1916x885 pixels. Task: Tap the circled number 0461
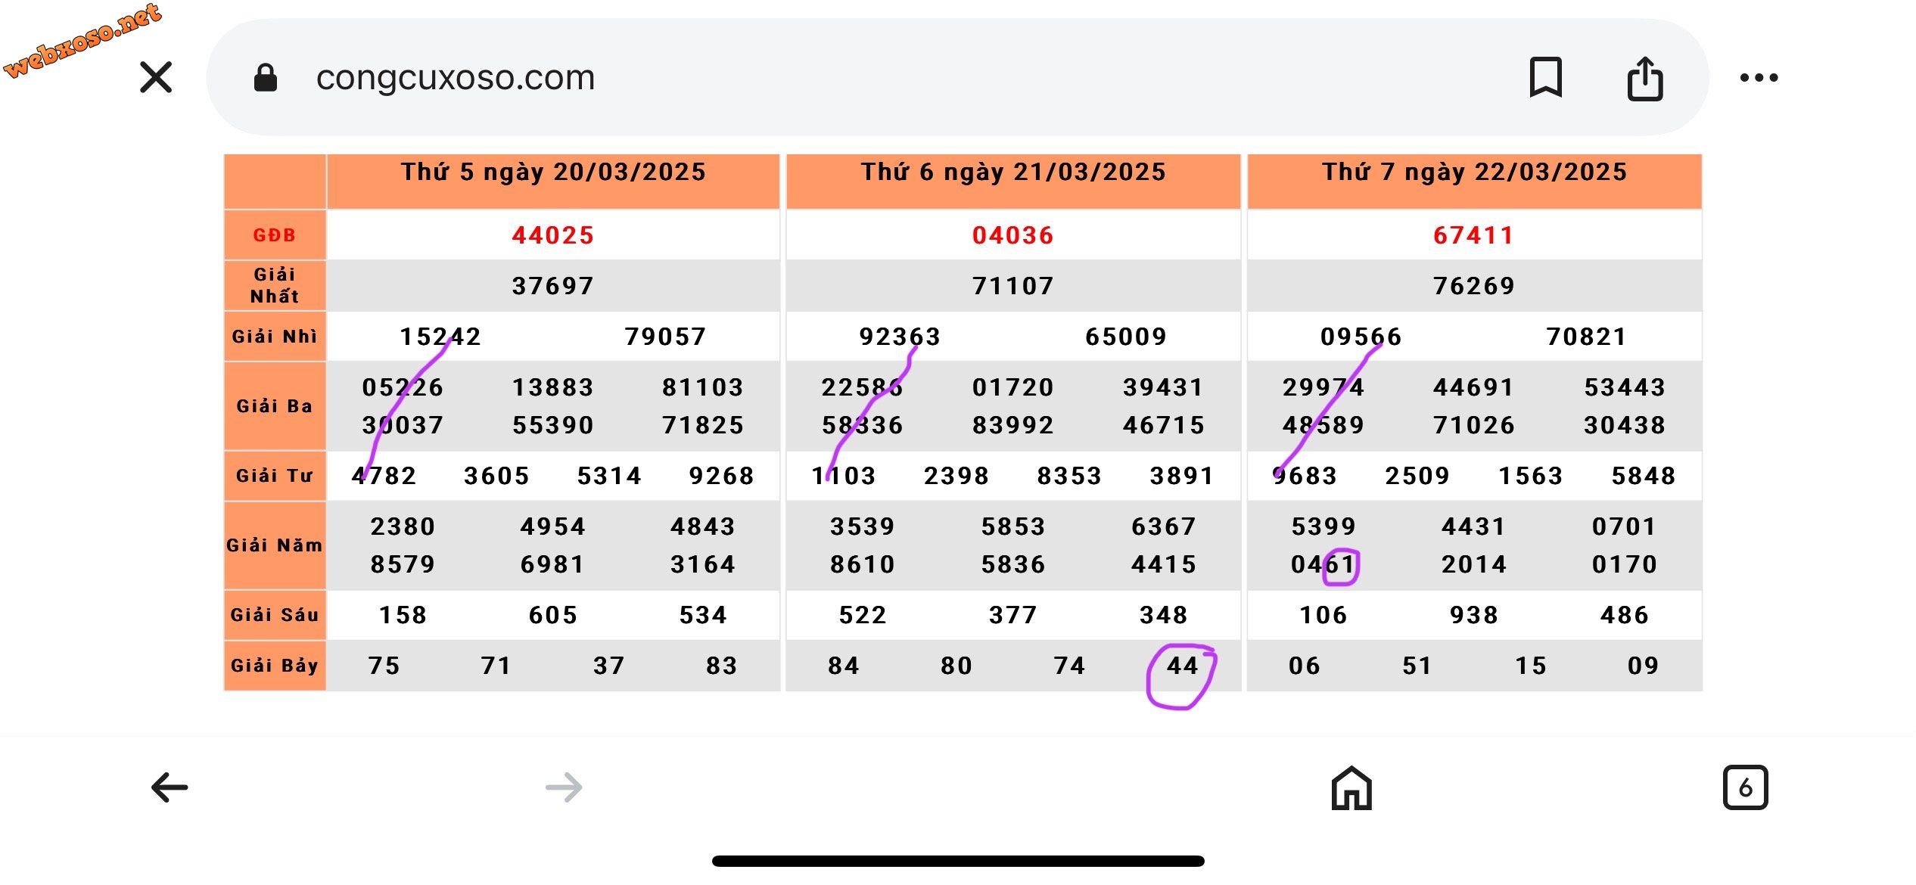[1323, 564]
